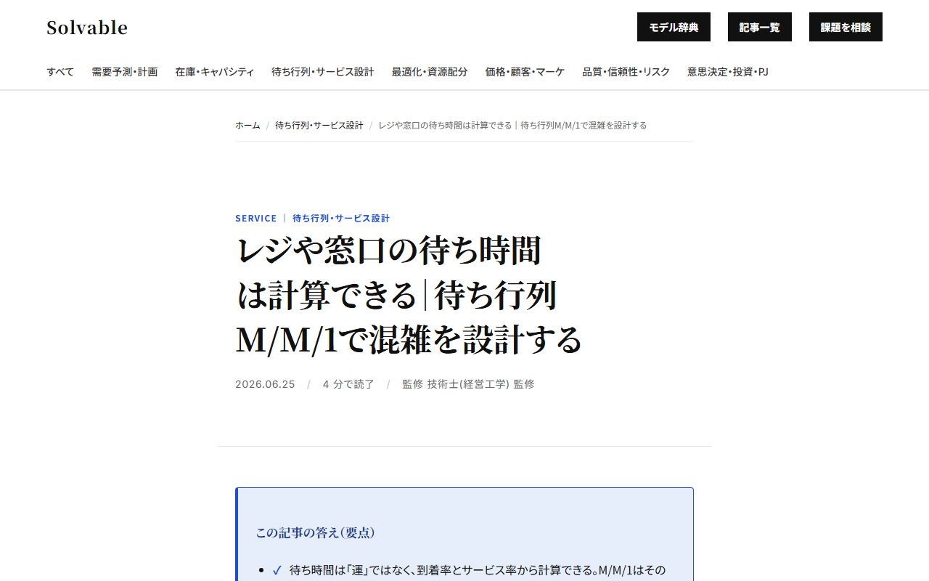Click 監修 技術士(経営工学) 監修 text
Image resolution: width=929 pixels, height=581 pixels.
click(x=468, y=384)
